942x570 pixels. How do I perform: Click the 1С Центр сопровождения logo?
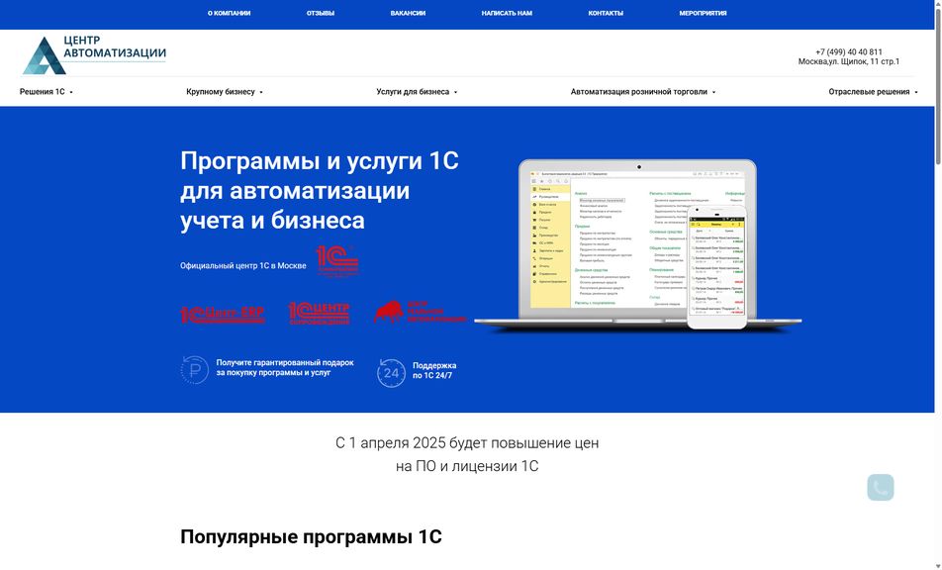319,313
